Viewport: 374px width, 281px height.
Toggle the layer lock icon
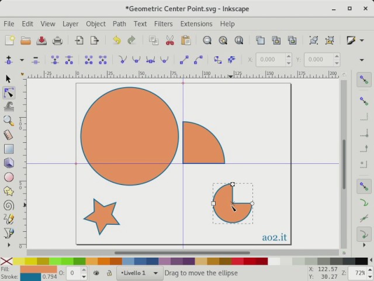click(109, 273)
